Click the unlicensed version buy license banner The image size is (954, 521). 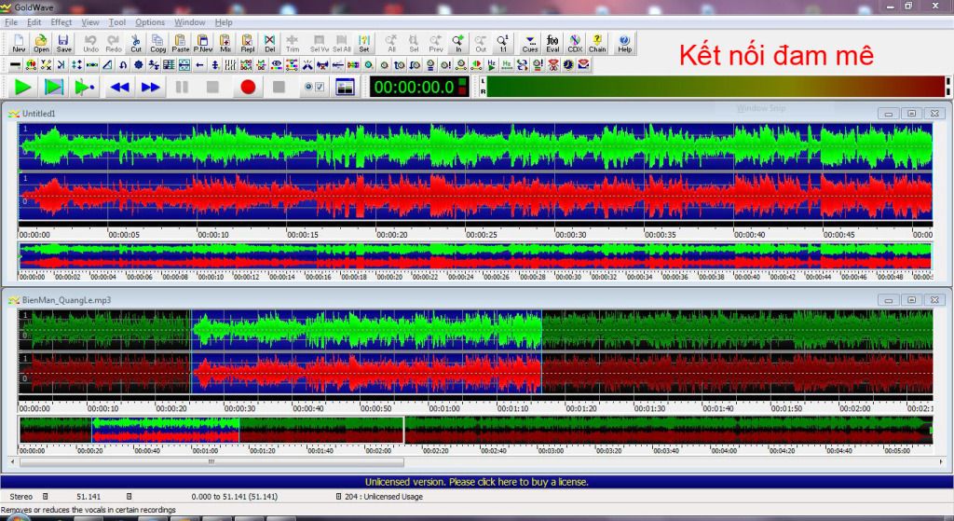476,482
